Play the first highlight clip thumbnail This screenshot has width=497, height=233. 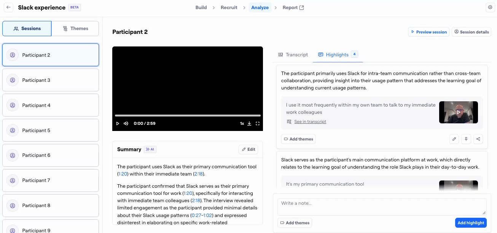pos(459,112)
